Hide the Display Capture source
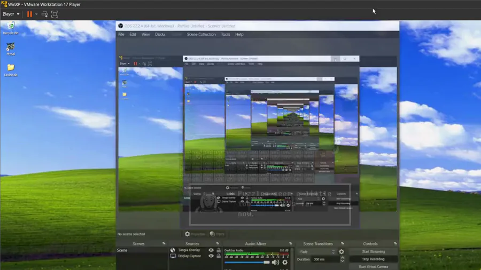The width and height of the screenshot is (481, 270). (x=211, y=256)
